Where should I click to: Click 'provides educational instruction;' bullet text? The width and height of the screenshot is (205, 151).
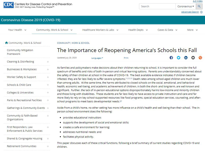point(82,118)
